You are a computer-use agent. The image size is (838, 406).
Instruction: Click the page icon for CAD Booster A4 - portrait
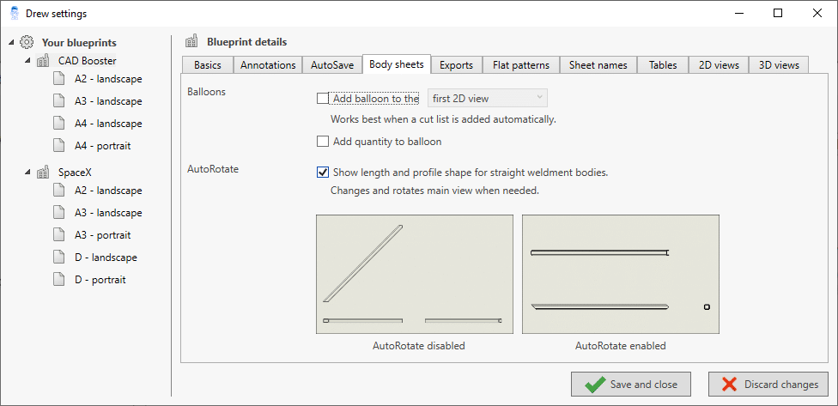tap(59, 146)
